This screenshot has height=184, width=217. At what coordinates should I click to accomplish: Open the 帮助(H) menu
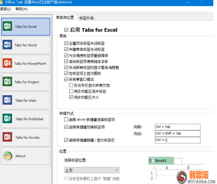point(21,9)
